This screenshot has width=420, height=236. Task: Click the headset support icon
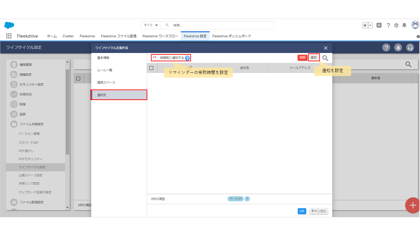click(x=410, y=48)
